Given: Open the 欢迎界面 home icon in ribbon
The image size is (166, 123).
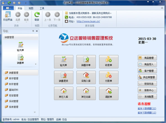Looking at the screenshot, I should 8,16.
